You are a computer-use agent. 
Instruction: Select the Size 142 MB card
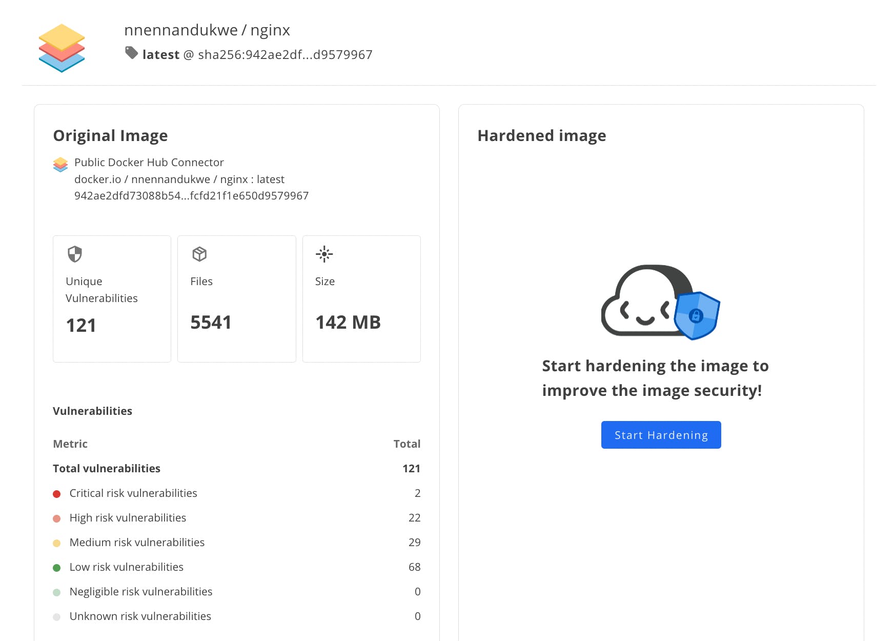pos(361,299)
